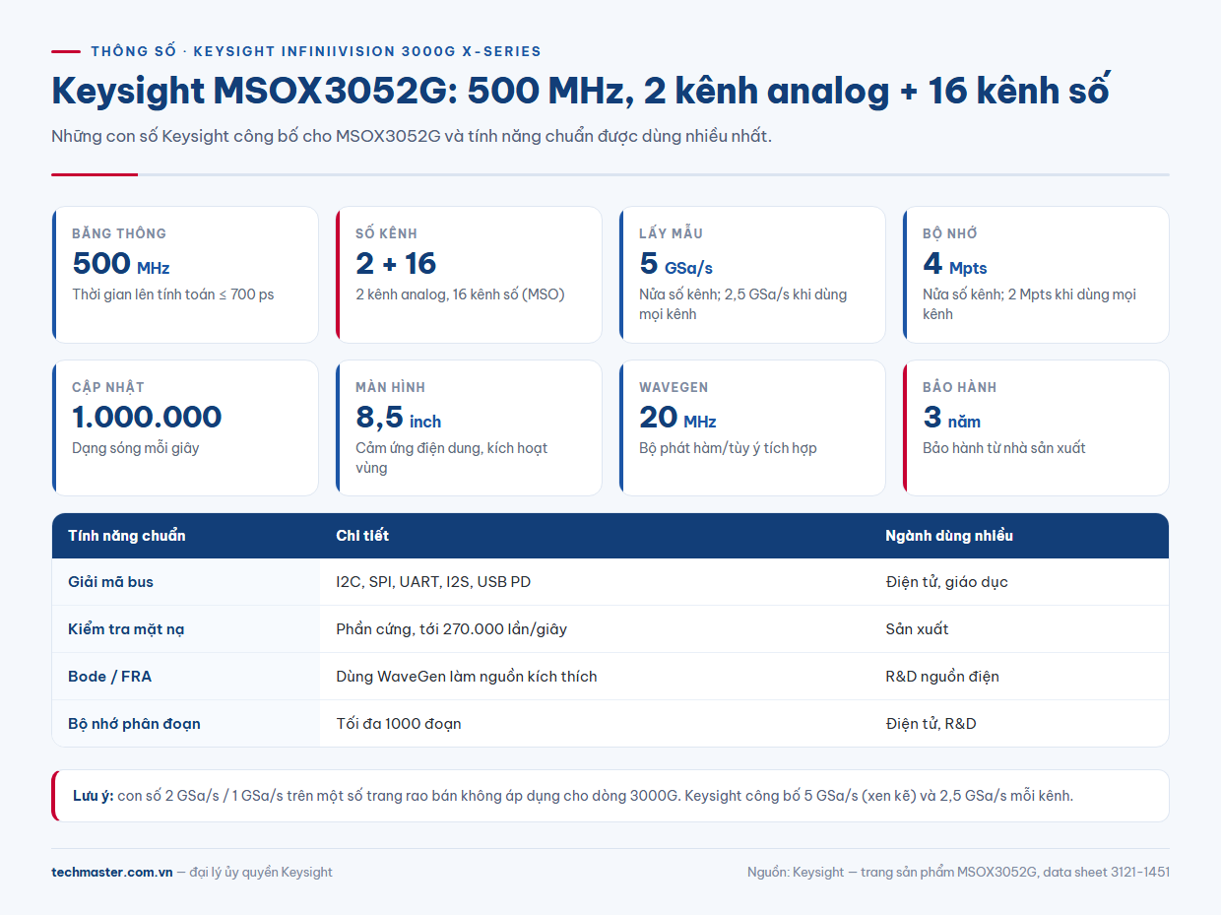Click 'Cảm ứng điện dung, kích hoạt vùng'

click(x=451, y=458)
